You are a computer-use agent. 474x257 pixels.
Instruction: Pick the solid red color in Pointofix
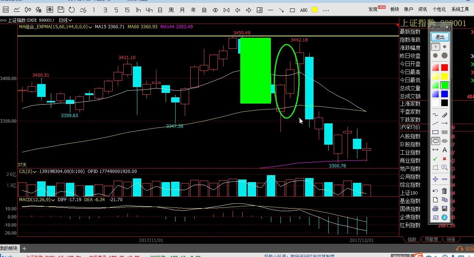click(x=445, y=68)
